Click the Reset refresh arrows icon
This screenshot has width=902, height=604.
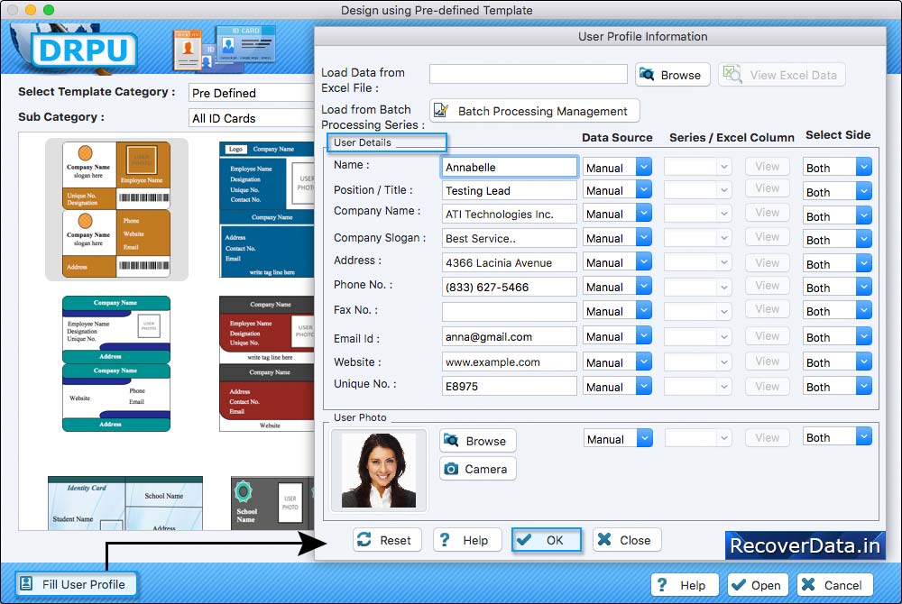tap(364, 540)
